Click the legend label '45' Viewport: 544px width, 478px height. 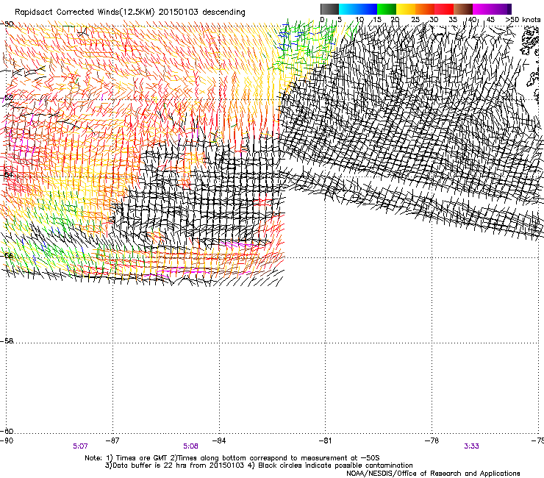pyautogui.click(x=490, y=20)
